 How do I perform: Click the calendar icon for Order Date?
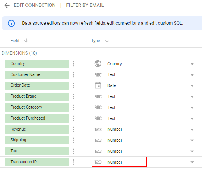(98, 85)
